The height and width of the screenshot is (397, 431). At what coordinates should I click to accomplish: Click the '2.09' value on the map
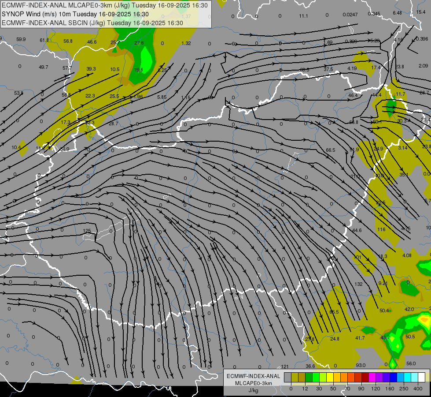(424, 66)
